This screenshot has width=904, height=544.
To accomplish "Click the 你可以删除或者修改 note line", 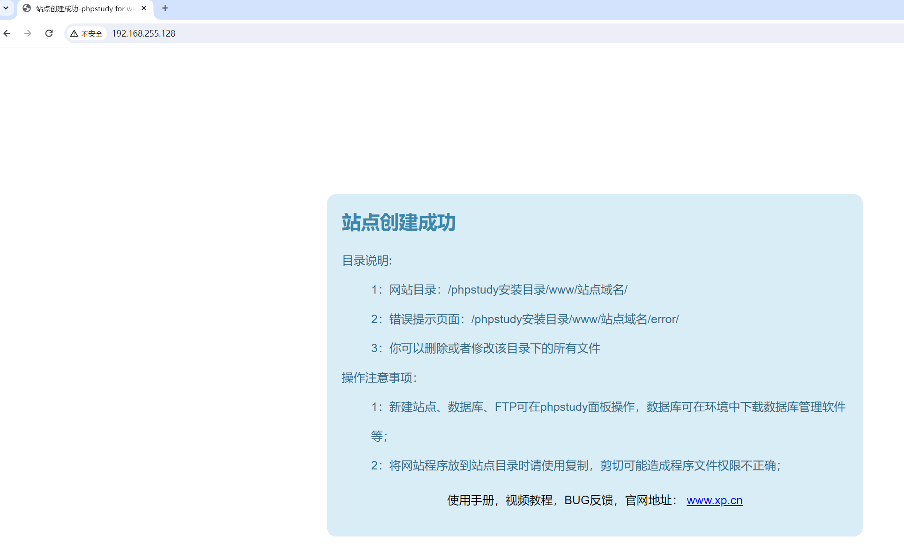I will (486, 348).
